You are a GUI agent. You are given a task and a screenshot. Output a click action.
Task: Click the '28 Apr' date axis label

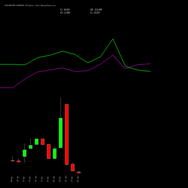tap(78, 179)
